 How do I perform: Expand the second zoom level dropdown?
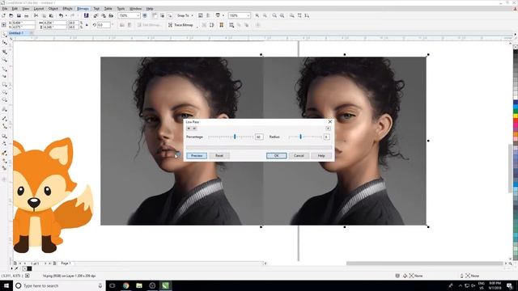coord(248,15)
